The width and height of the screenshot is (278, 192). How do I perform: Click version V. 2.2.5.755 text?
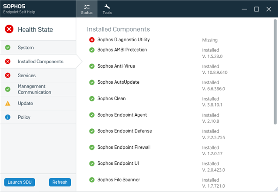coord(213,137)
